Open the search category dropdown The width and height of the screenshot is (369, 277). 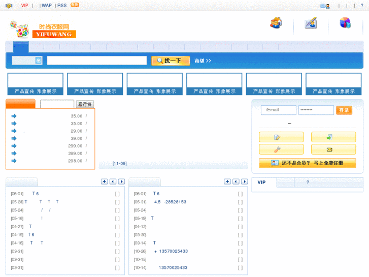[x=27, y=60]
